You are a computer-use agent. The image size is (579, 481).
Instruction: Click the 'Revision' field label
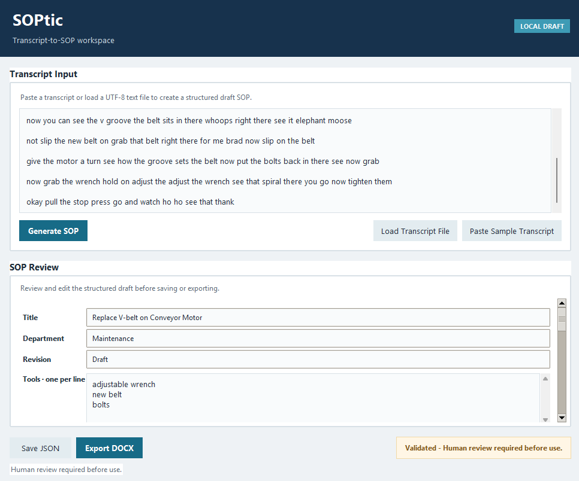(37, 360)
